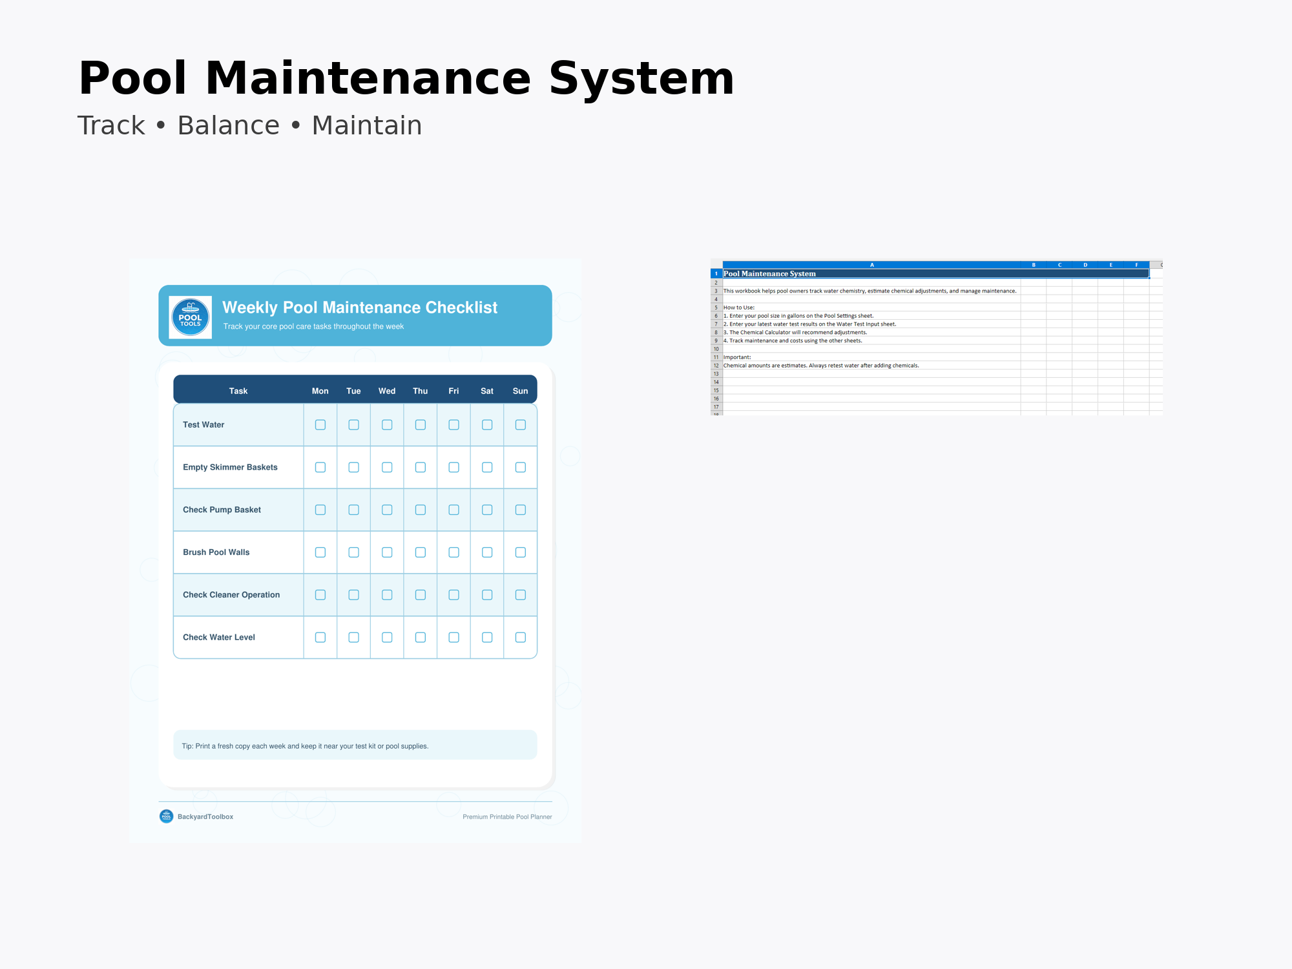1292x969 pixels.
Task: Check Empty Skimmer Baskets for Tue
Action: click(353, 467)
